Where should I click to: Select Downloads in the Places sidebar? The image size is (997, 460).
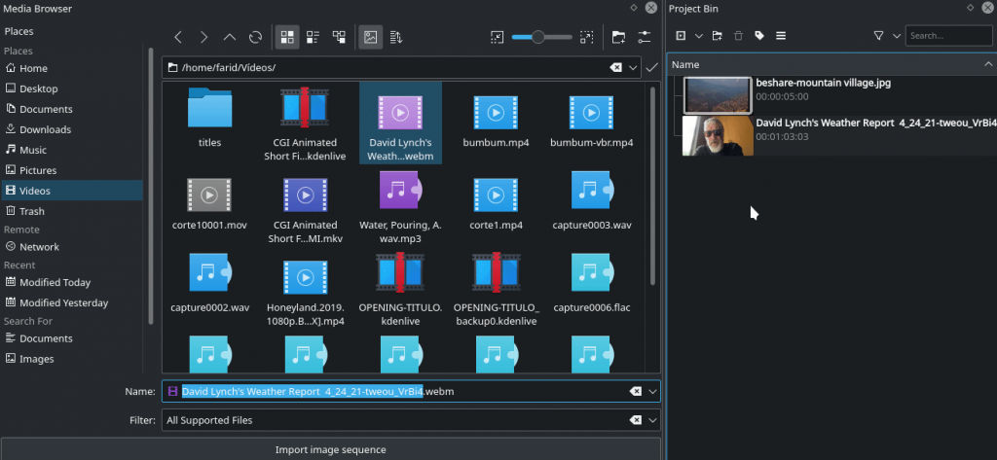pyautogui.click(x=45, y=129)
